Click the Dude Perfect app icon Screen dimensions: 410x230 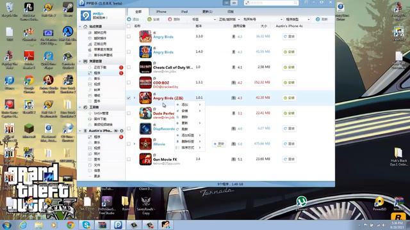(145, 113)
